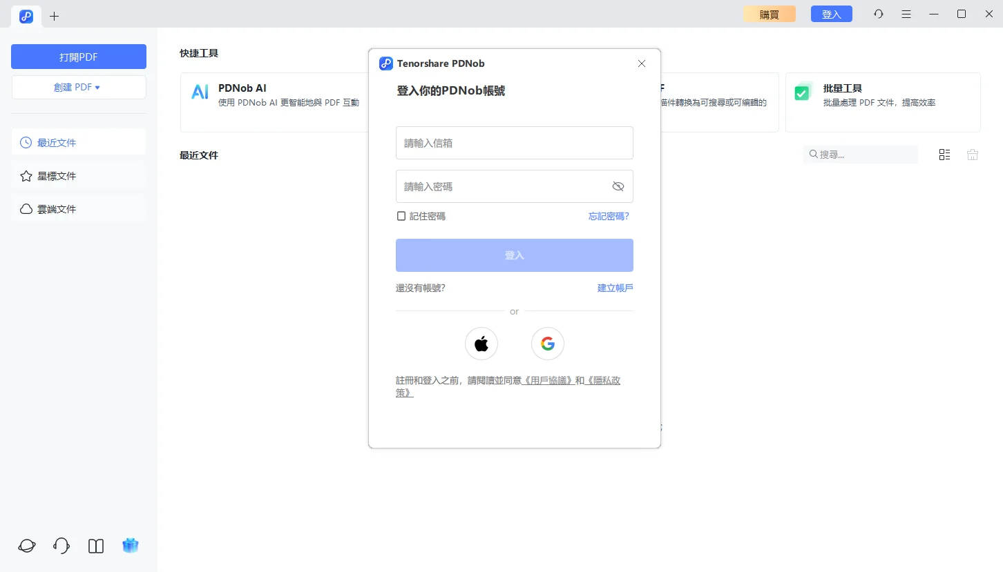Open the 批量工具 batch tool card
This screenshot has height=572, width=1003.
tap(883, 102)
